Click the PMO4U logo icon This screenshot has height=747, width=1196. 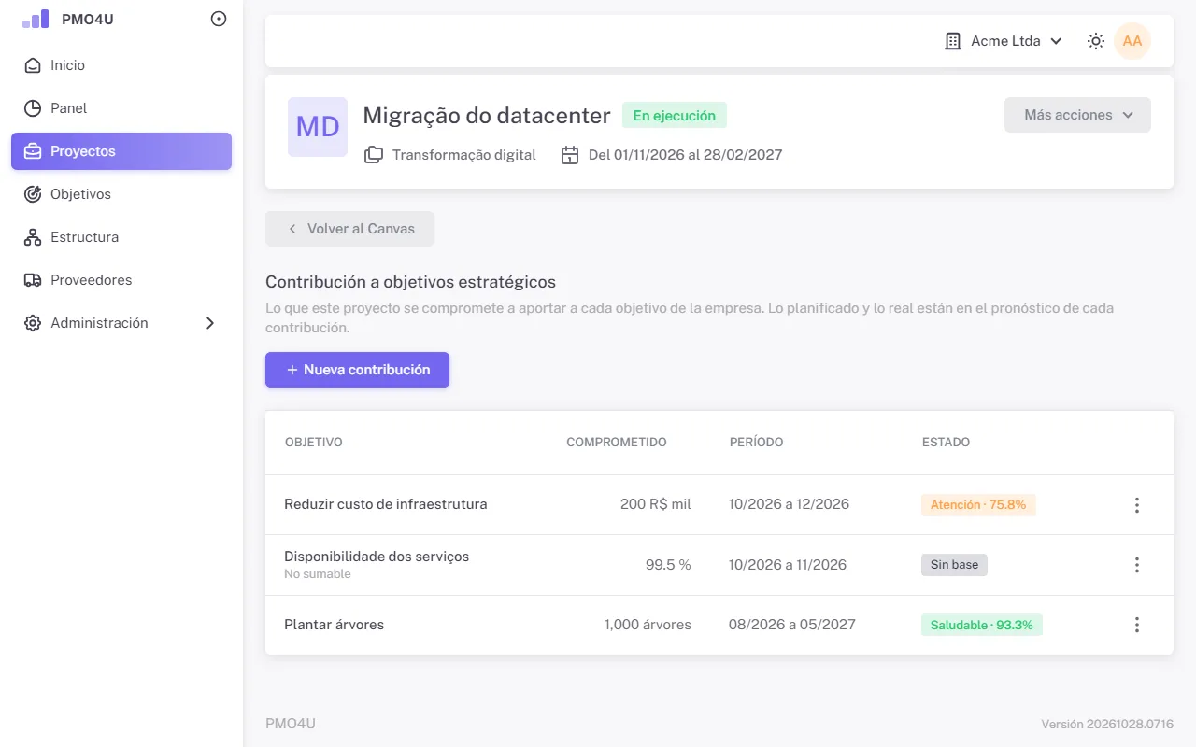click(x=36, y=19)
